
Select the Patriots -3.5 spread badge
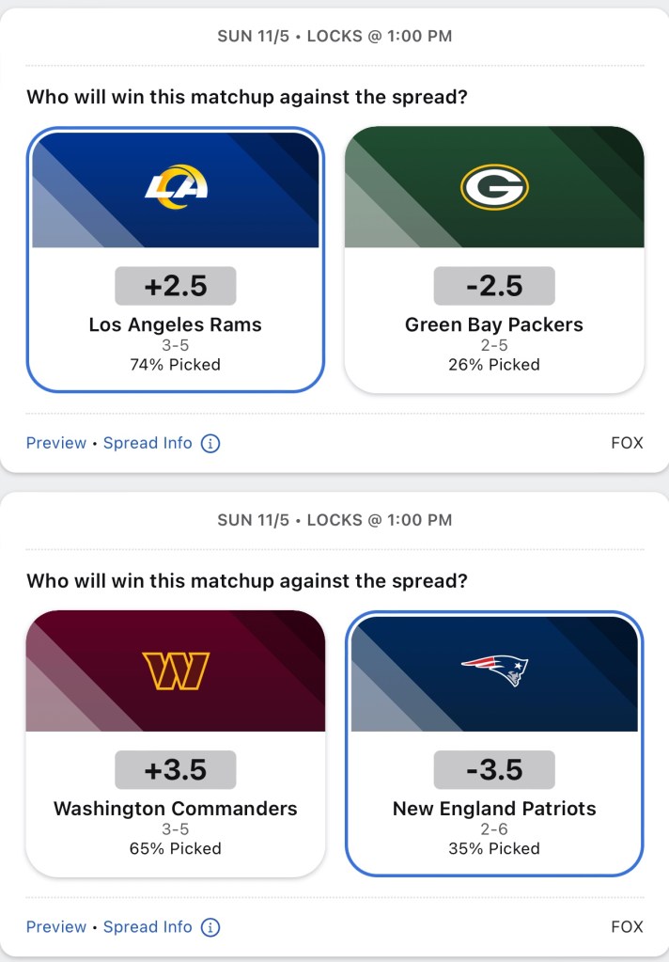click(x=494, y=770)
